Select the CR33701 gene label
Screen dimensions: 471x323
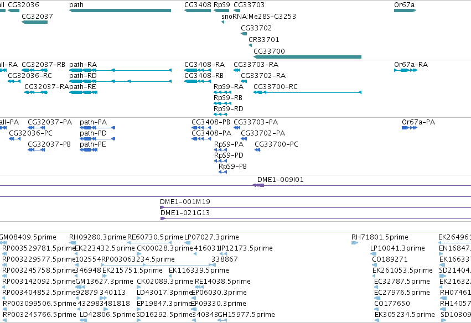point(264,40)
